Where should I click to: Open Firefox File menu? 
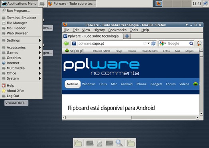(66, 30)
